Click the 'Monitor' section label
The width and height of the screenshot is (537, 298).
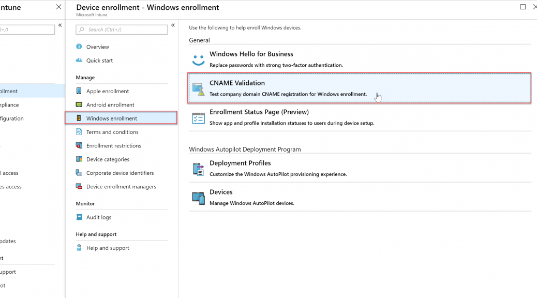coord(85,203)
